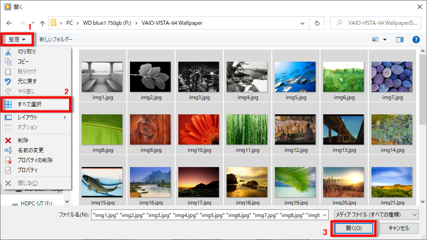Click the Up folder arrow icon

(x=42, y=23)
